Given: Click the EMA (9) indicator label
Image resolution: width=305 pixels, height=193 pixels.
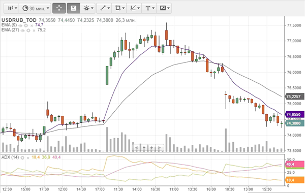Looking at the screenshot, I should point(9,25).
